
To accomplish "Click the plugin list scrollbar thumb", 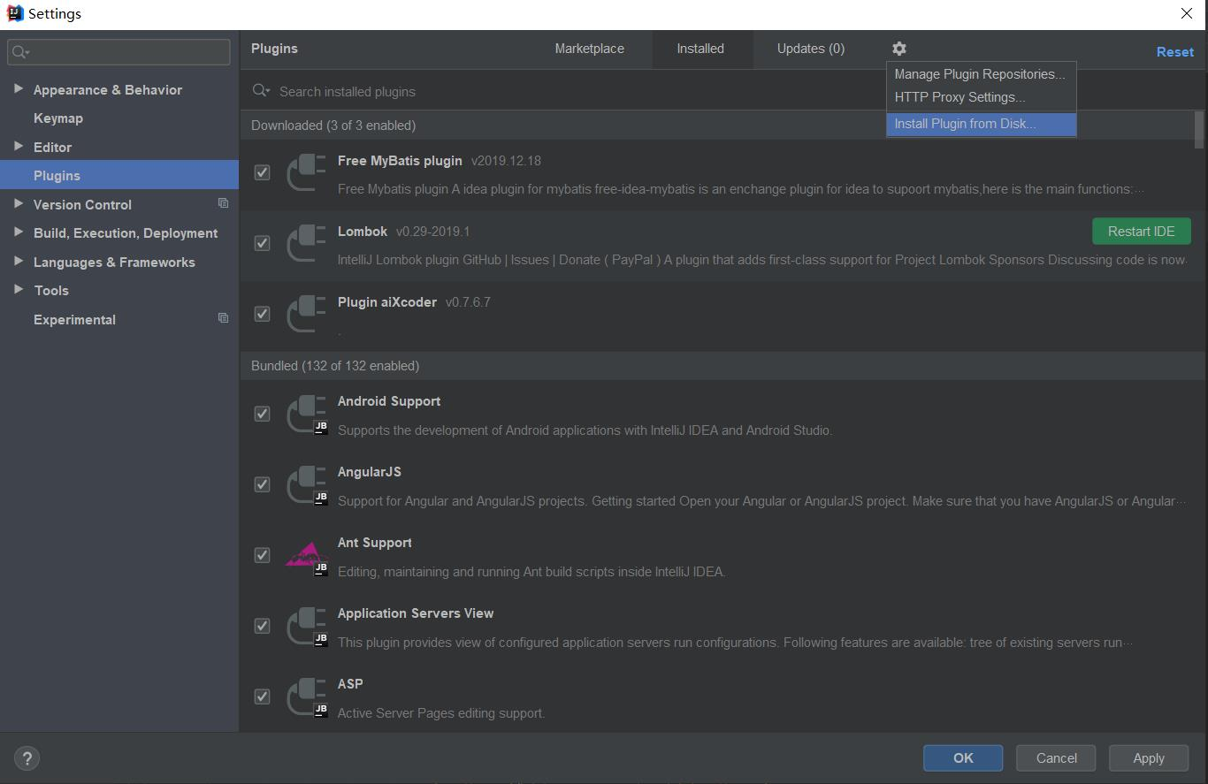I will pos(1199,129).
